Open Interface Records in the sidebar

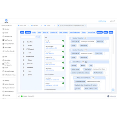[8, 51]
